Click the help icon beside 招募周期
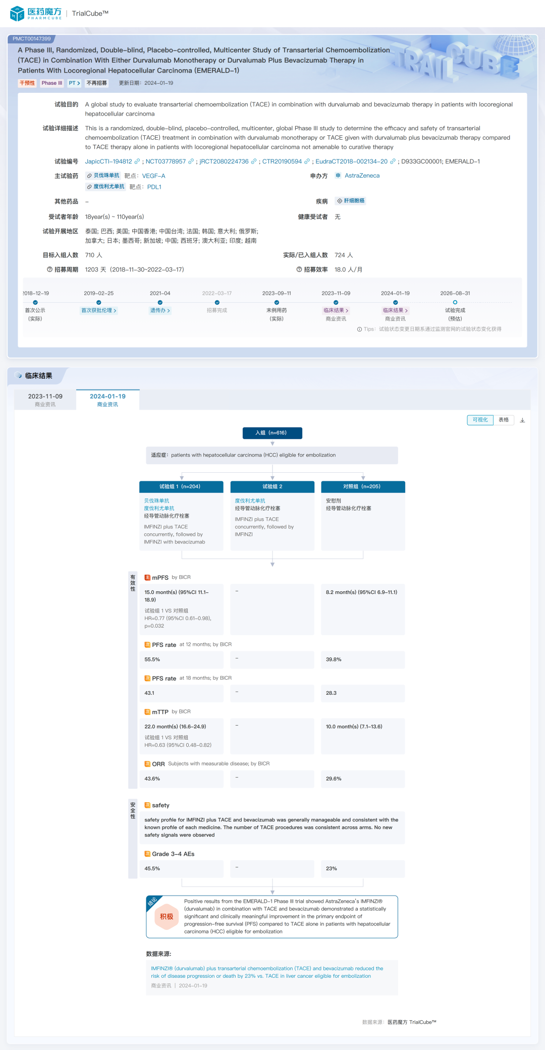This screenshot has width=545, height=1050. (x=49, y=269)
